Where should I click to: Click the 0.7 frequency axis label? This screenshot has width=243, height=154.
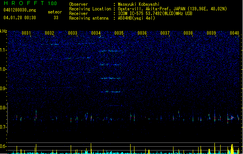point(3,127)
